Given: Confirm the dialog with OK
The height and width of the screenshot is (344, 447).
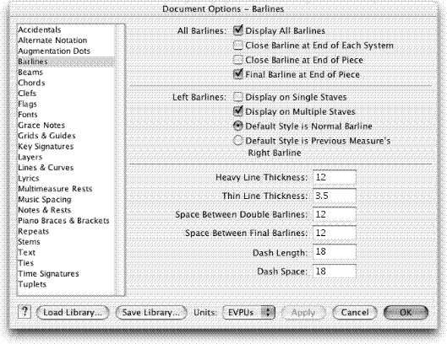Looking at the screenshot, I should tap(406, 313).
